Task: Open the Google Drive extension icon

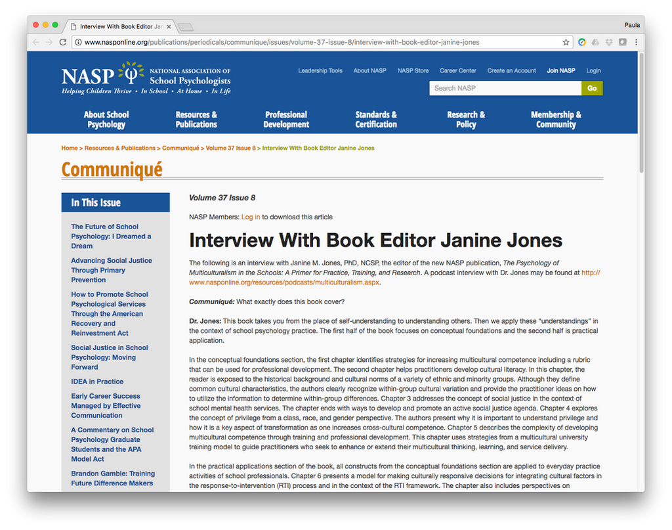Action: click(x=595, y=42)
